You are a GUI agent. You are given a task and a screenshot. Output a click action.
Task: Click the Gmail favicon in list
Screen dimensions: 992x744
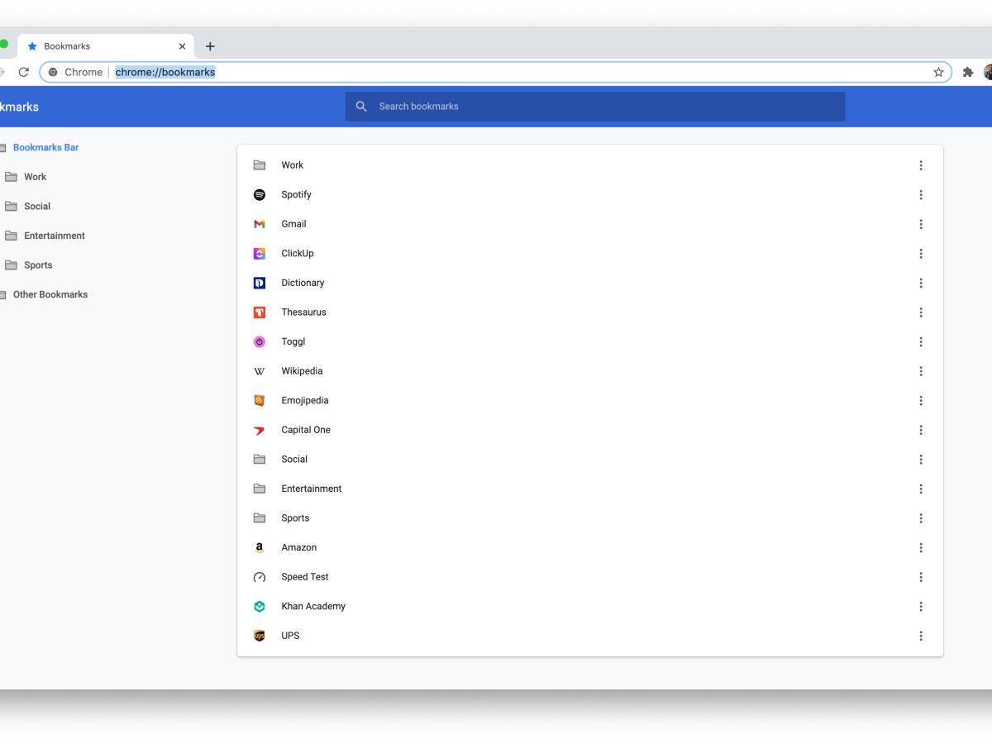260,224
